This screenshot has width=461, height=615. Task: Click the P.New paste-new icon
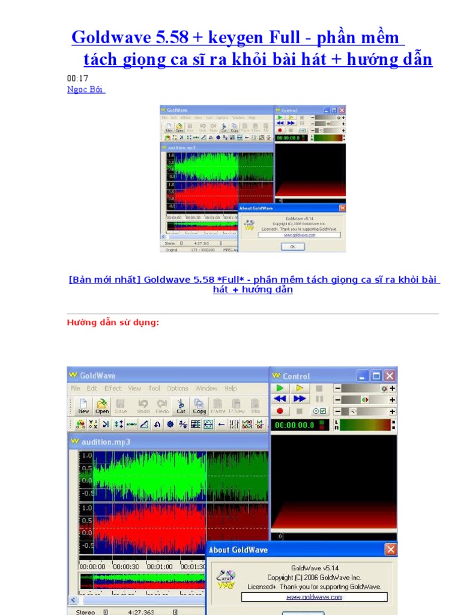pyautogui.click(x=237, y=406)
